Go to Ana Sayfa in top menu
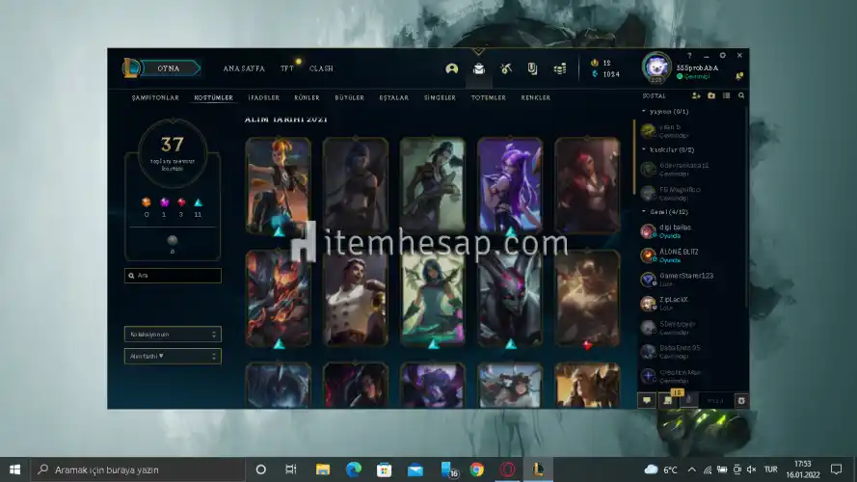Image resolution: width=857 pixels, height=482 pixels. pos(244,68)
